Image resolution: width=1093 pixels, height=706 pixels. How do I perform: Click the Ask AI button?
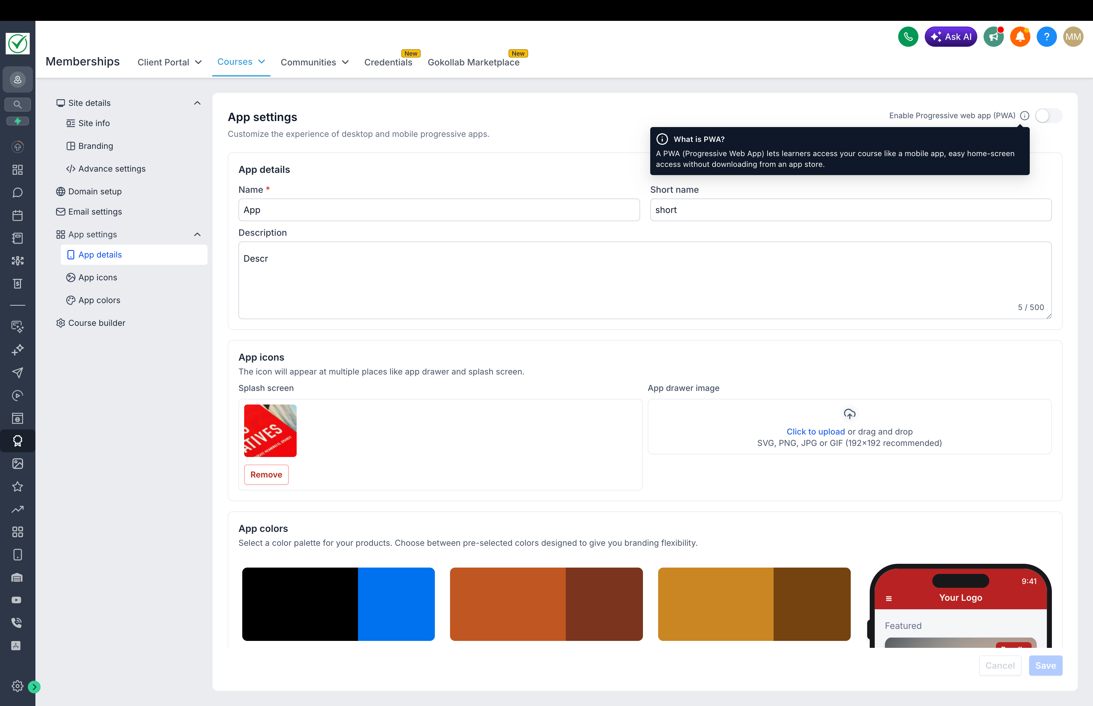coord(950,37)
